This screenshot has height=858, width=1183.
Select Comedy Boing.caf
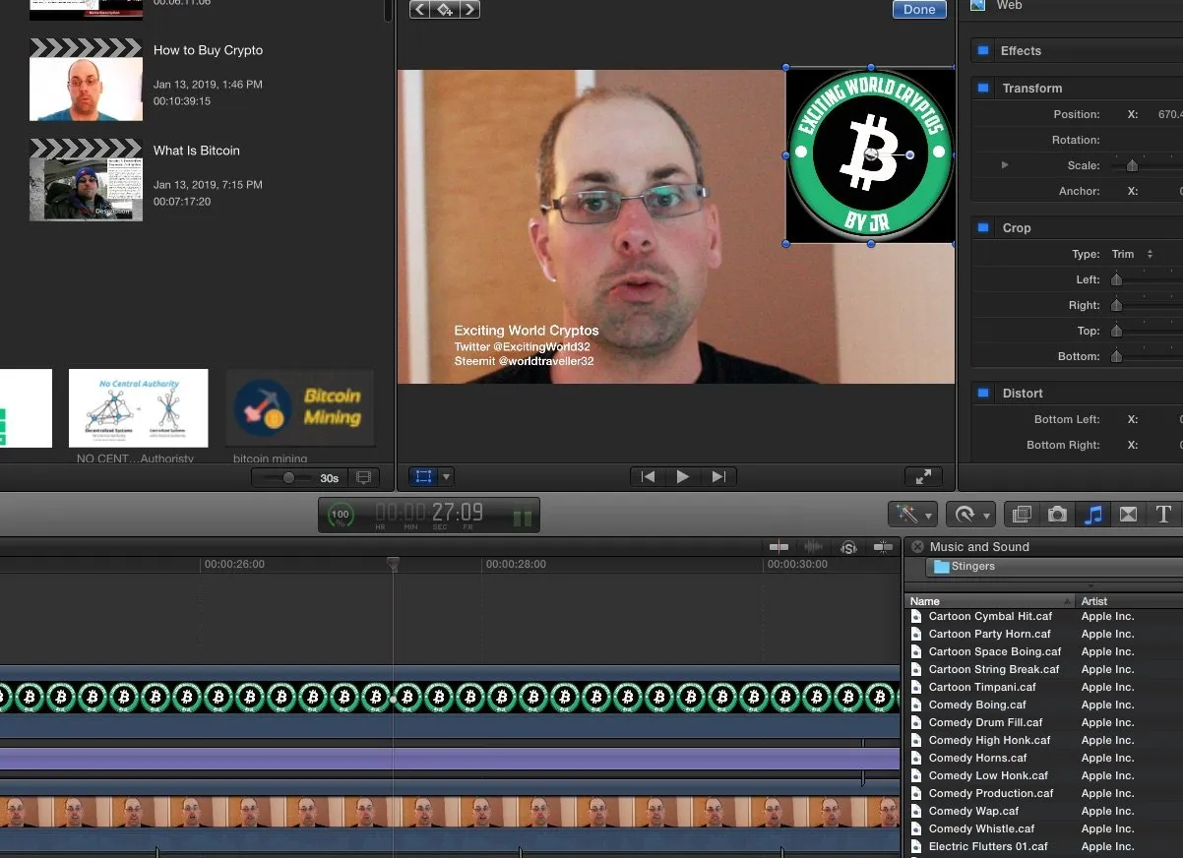tap(977, 705)
